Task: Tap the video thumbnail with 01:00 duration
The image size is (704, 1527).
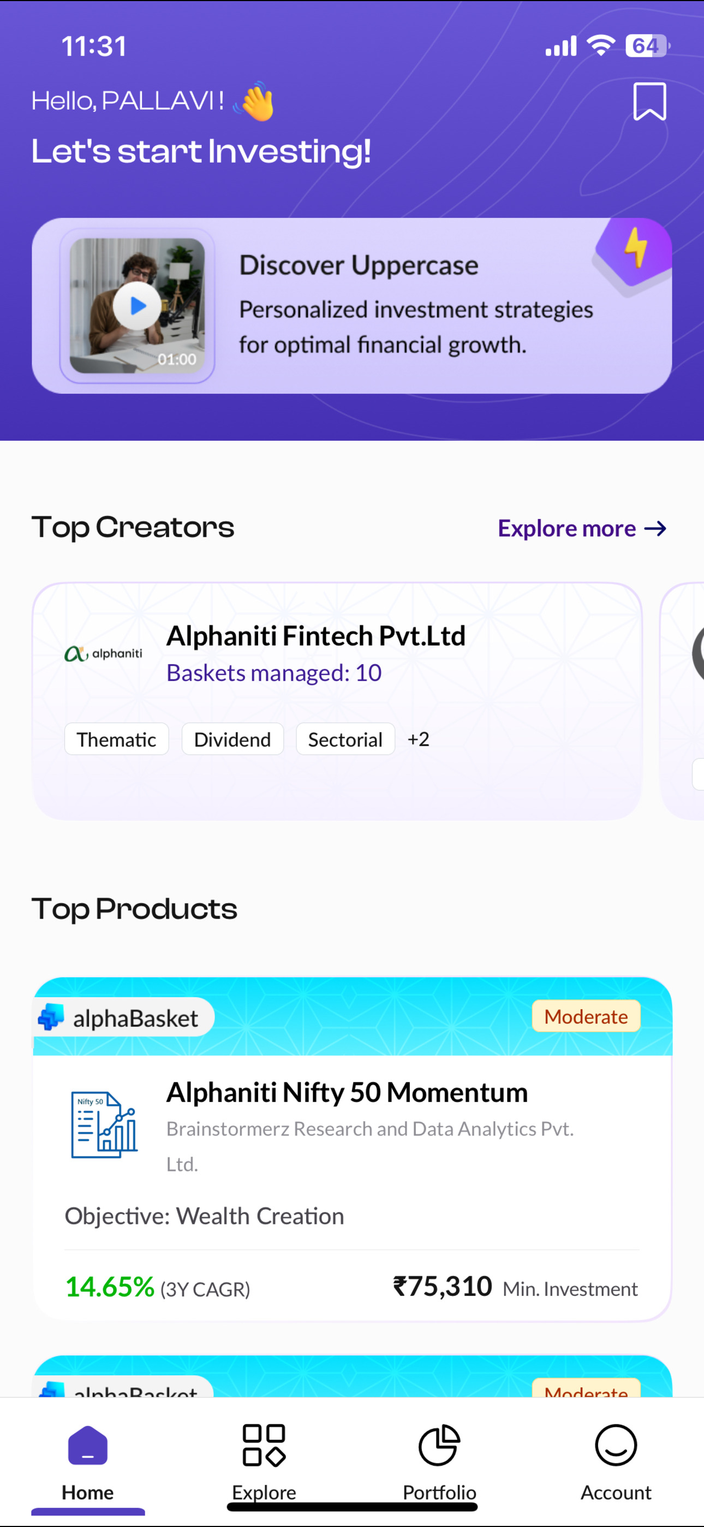Action: coord(137,305)
